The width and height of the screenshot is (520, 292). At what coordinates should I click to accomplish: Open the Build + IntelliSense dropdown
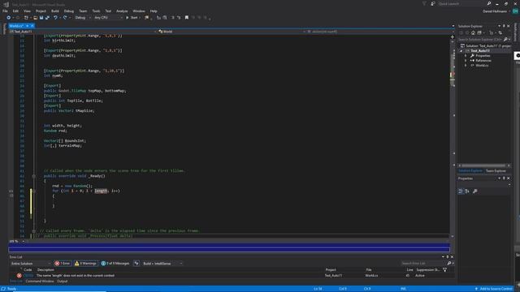point(162,264)
